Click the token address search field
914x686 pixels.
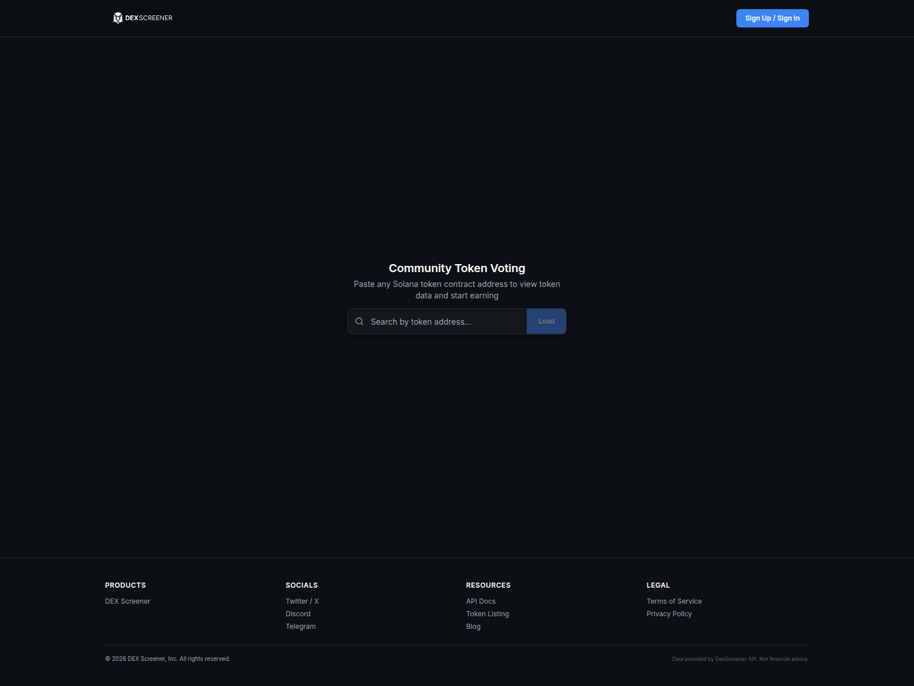coord(446,321)
